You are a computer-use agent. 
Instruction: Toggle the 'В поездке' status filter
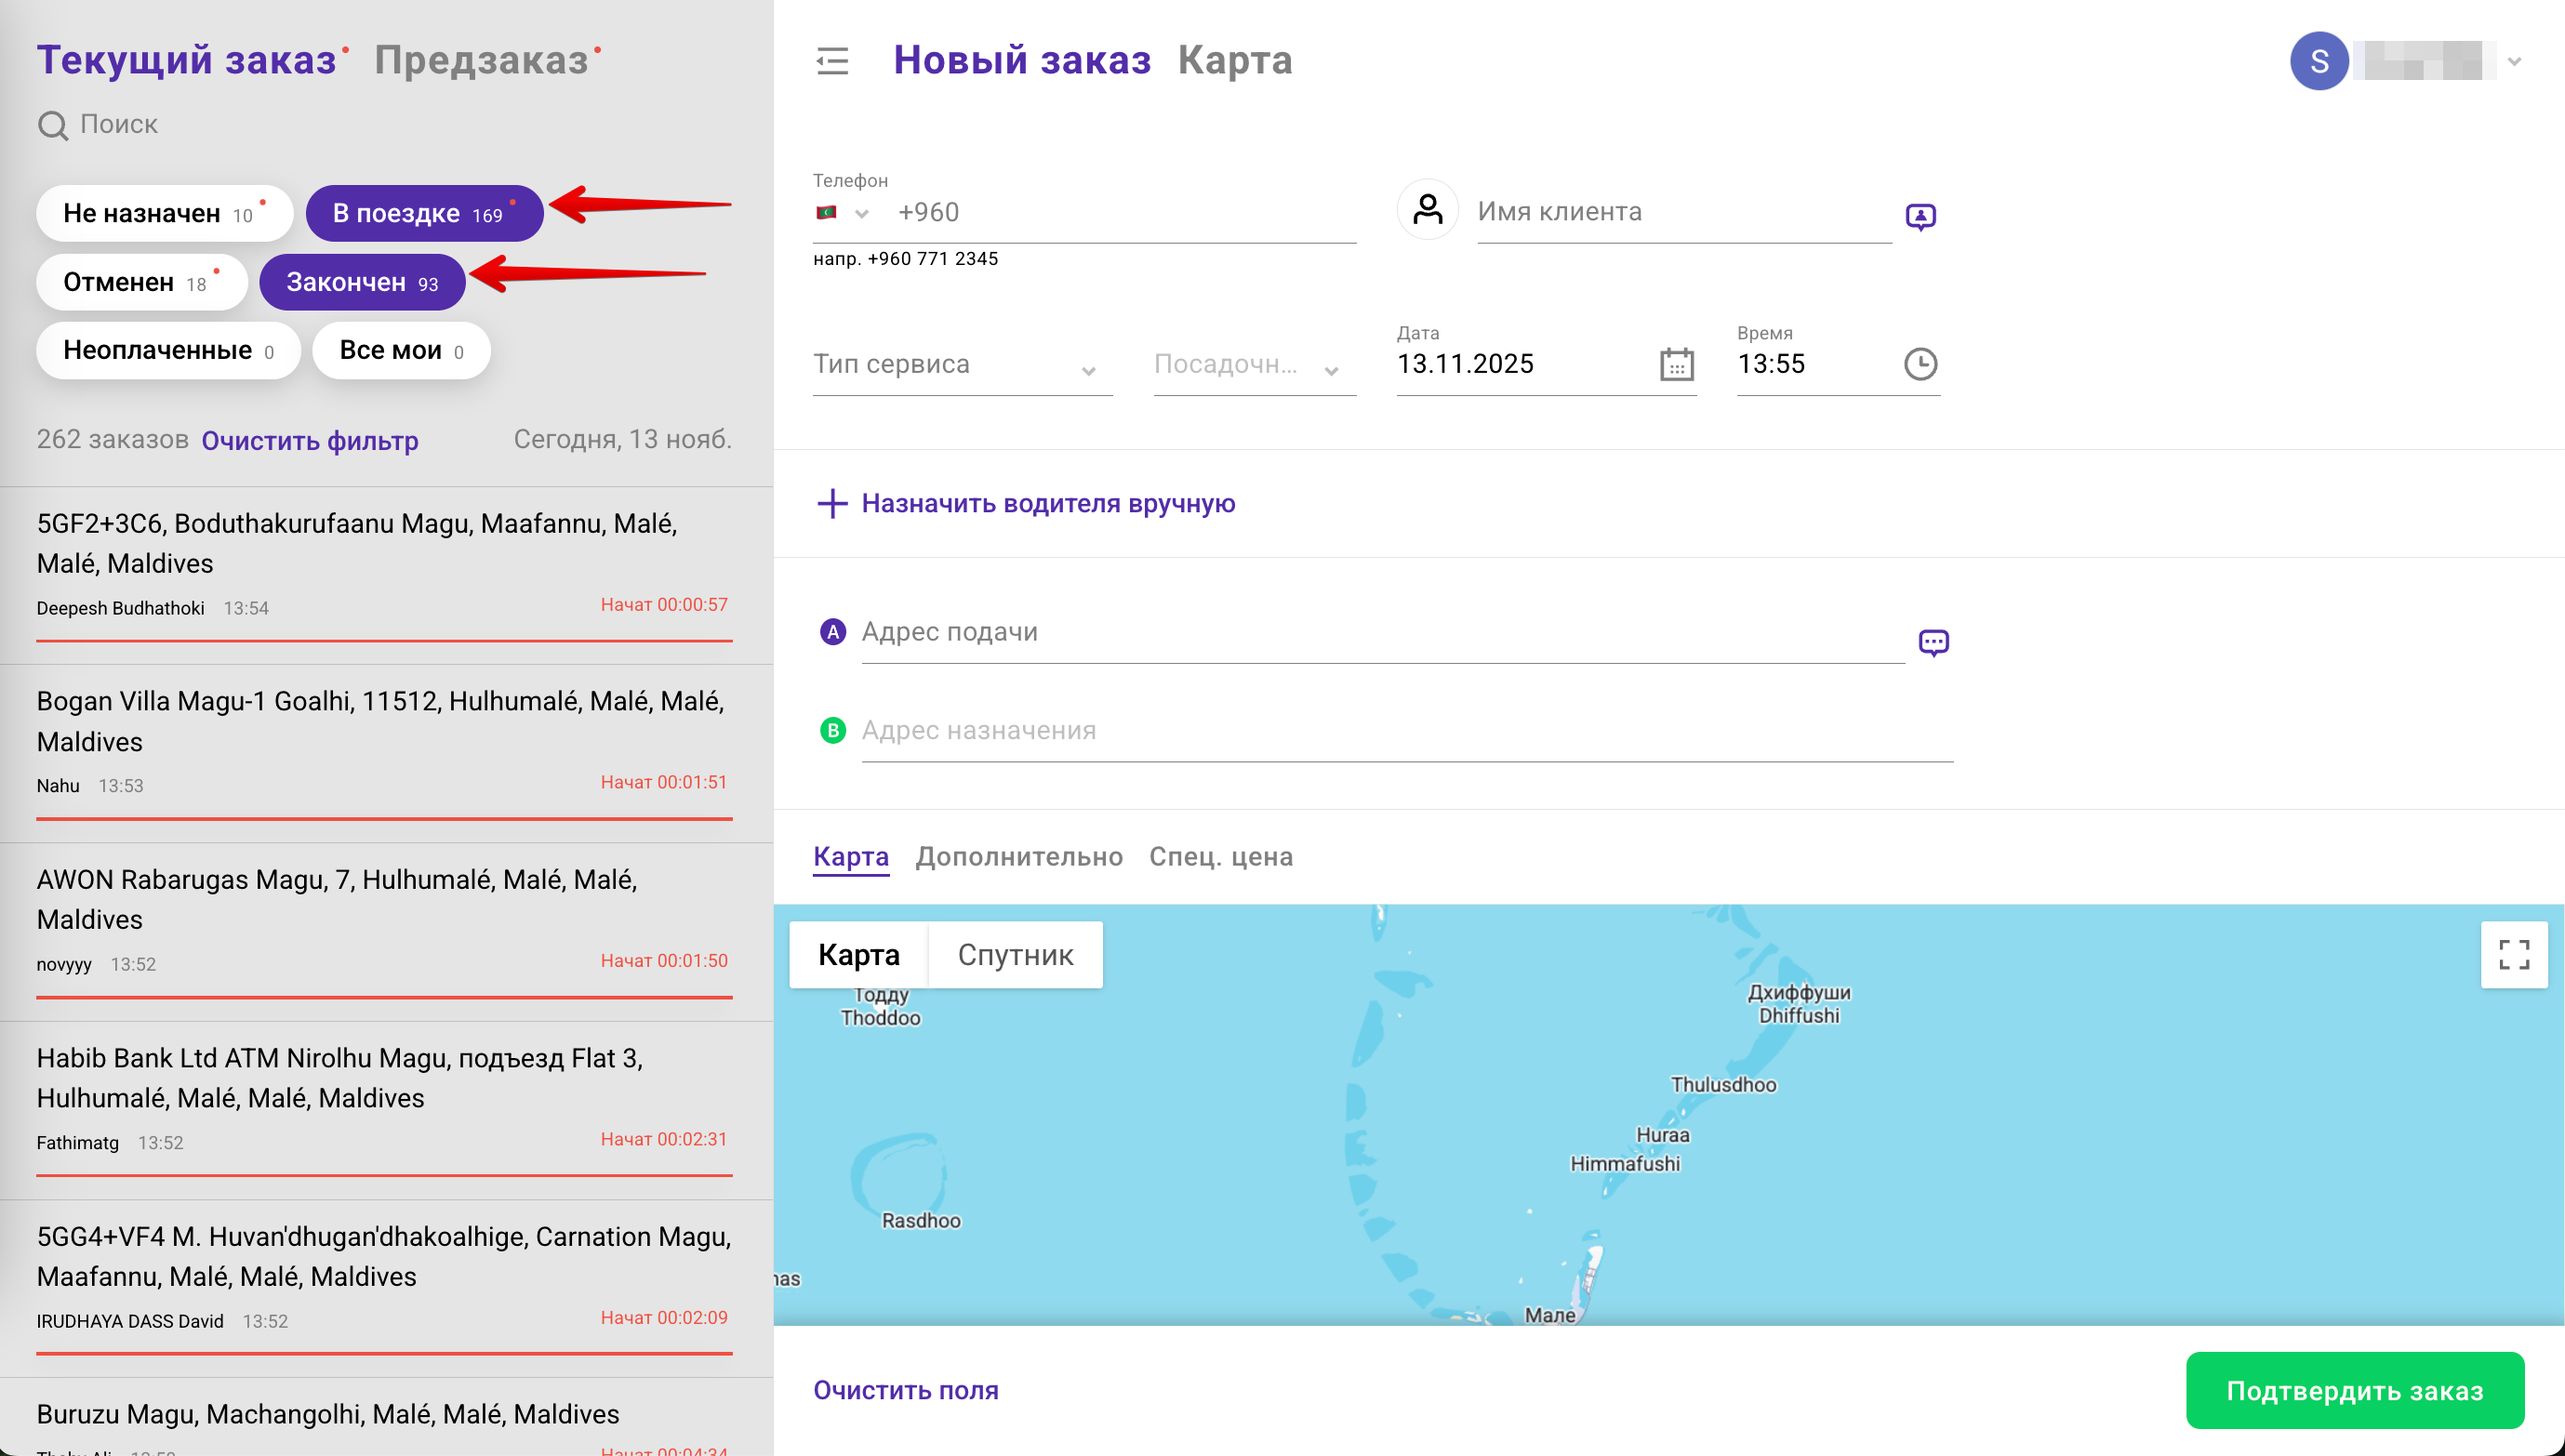424,213
